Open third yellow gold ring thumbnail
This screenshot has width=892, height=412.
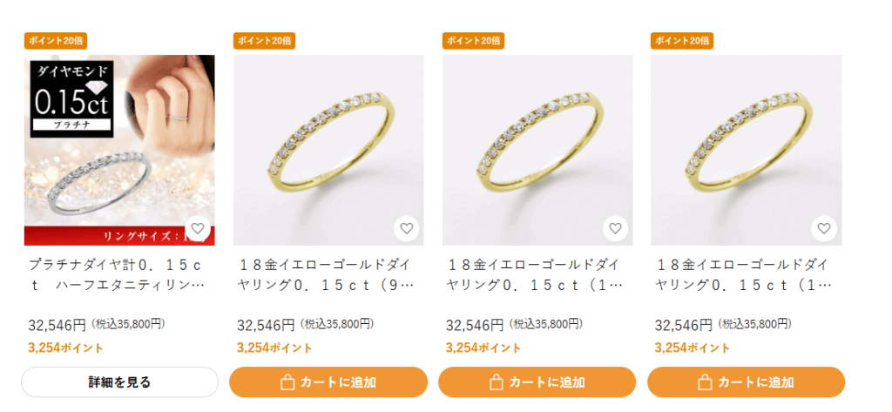(537, 150)
